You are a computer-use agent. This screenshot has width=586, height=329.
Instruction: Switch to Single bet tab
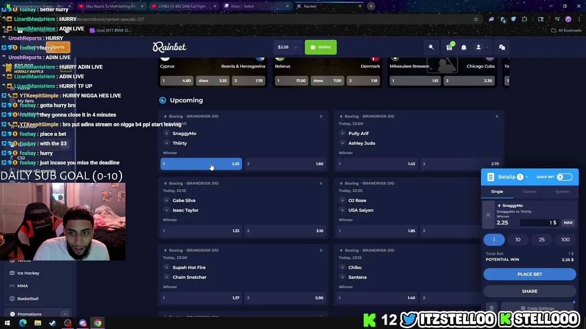point(497,191)
